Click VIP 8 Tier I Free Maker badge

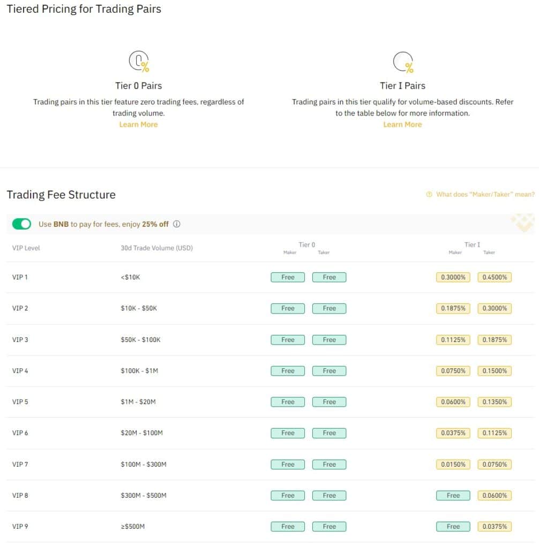click(x=453, y=495)
